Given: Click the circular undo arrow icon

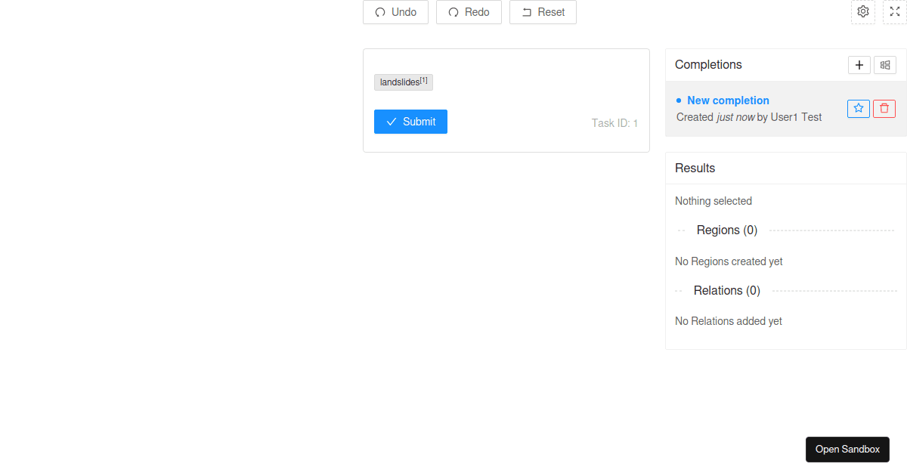Looking at the screenshot, I should pos(379,12).
